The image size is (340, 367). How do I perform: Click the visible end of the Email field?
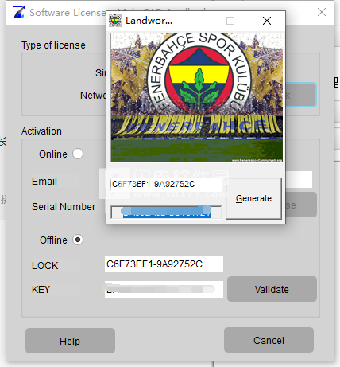coord(299,180)
